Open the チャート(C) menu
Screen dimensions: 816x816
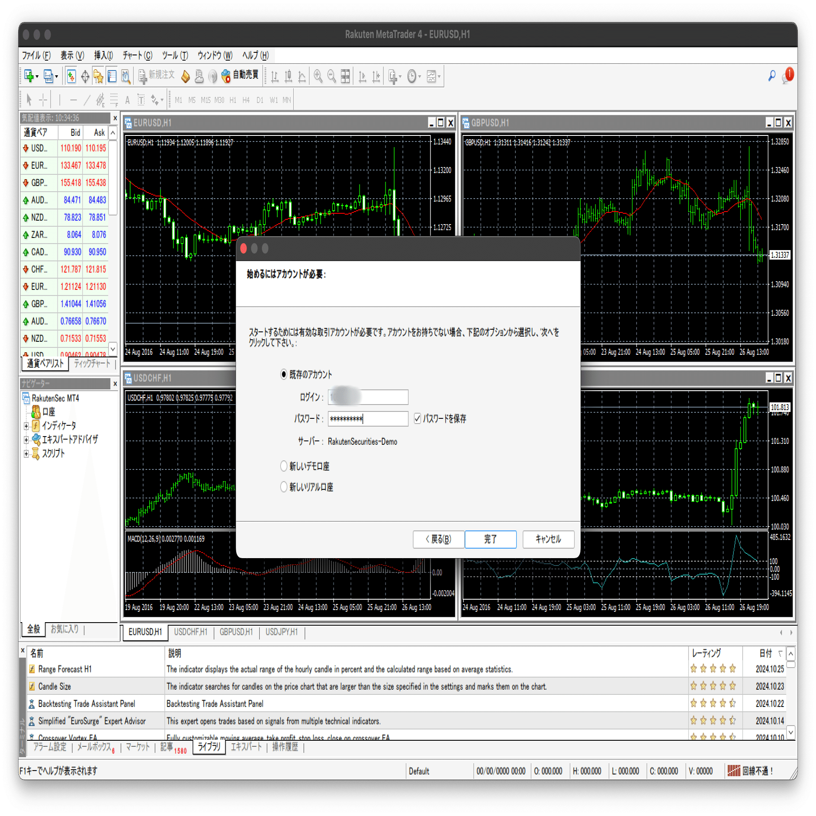click(138, 55)
